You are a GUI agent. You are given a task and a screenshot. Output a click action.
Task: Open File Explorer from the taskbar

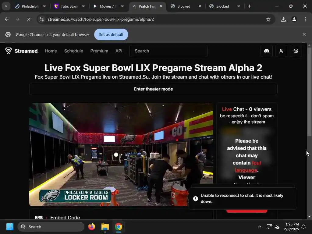coord(105,227)
